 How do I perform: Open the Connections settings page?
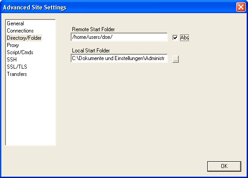click(x=20, y=31)
